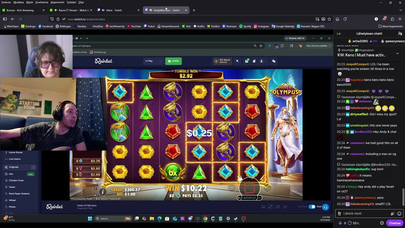Viewport: 405px width, 228px height.
Task: Click the Rainbet logo in header
Action: (x=103, y=61)
